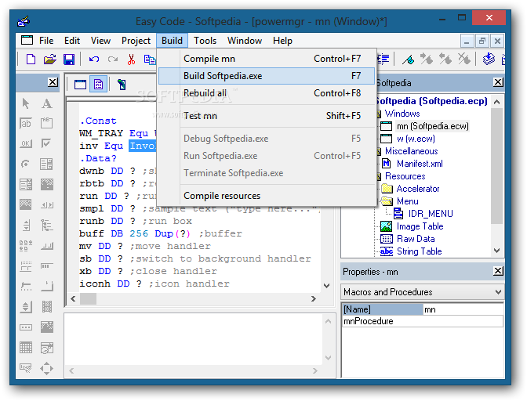Open the File menu
Image resolution: width=527 pixels, height=401 pixels.
tap(46, 41)
